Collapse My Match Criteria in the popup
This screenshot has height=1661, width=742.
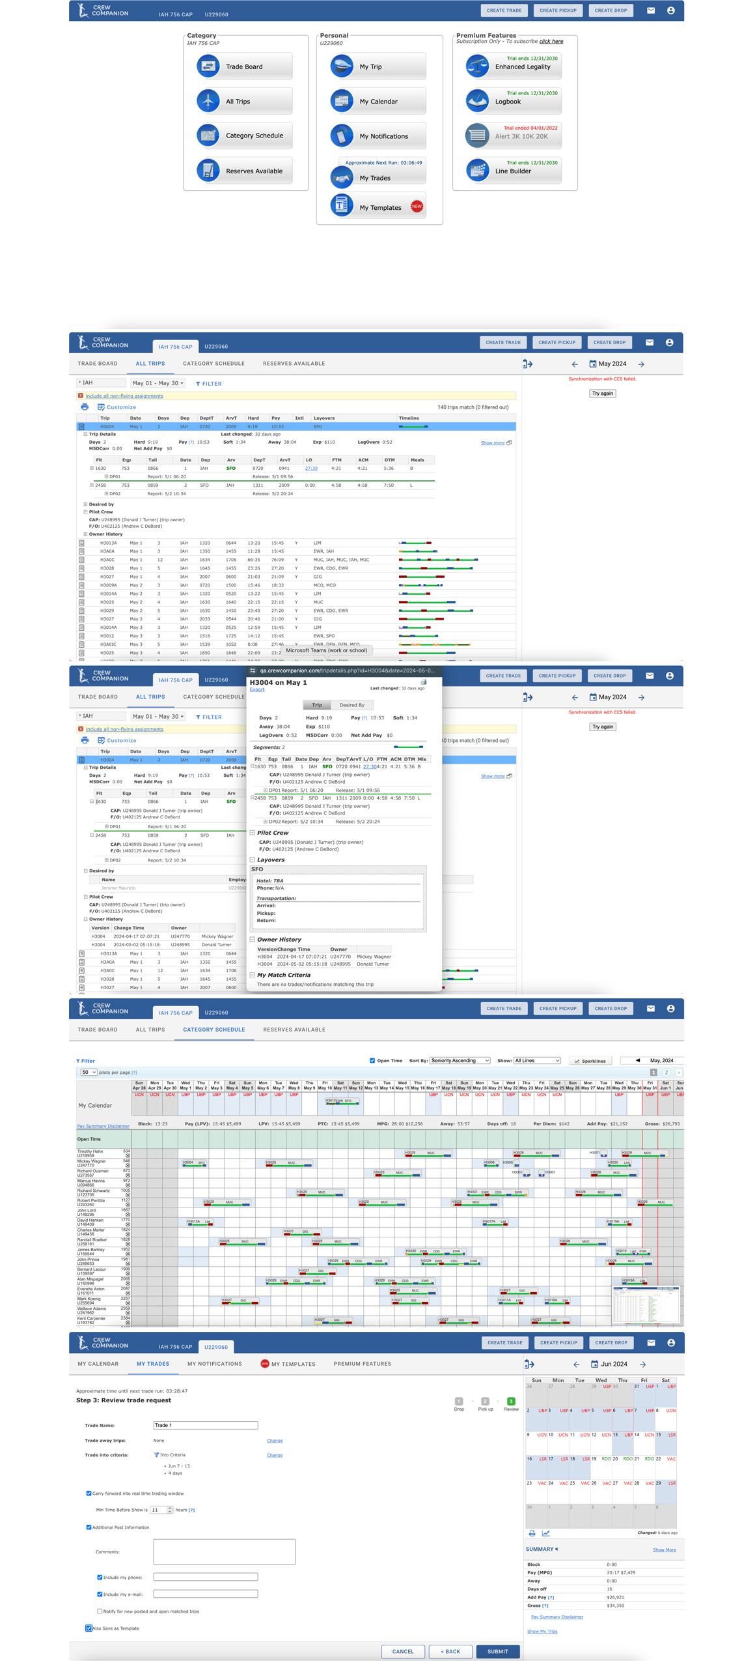253,975
